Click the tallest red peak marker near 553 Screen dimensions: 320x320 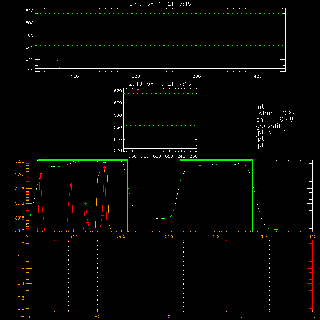tap(105, 168)
